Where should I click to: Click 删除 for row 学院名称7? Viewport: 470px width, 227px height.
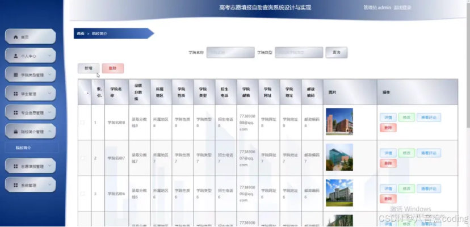388,163
